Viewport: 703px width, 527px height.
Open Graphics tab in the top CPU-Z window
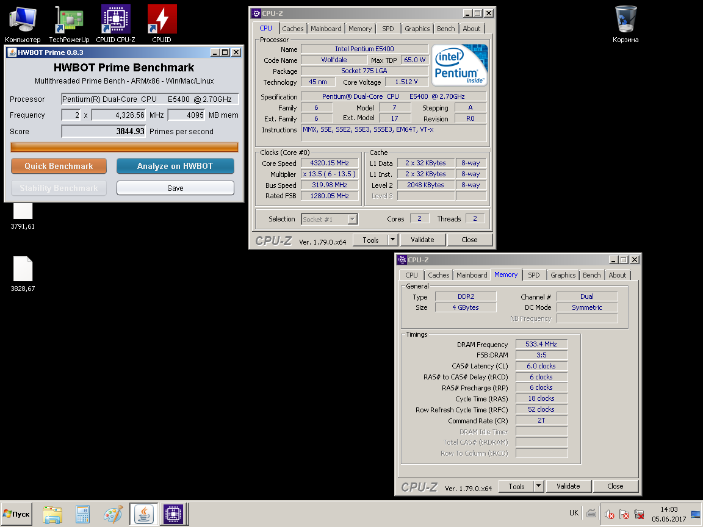pos(417,29)
